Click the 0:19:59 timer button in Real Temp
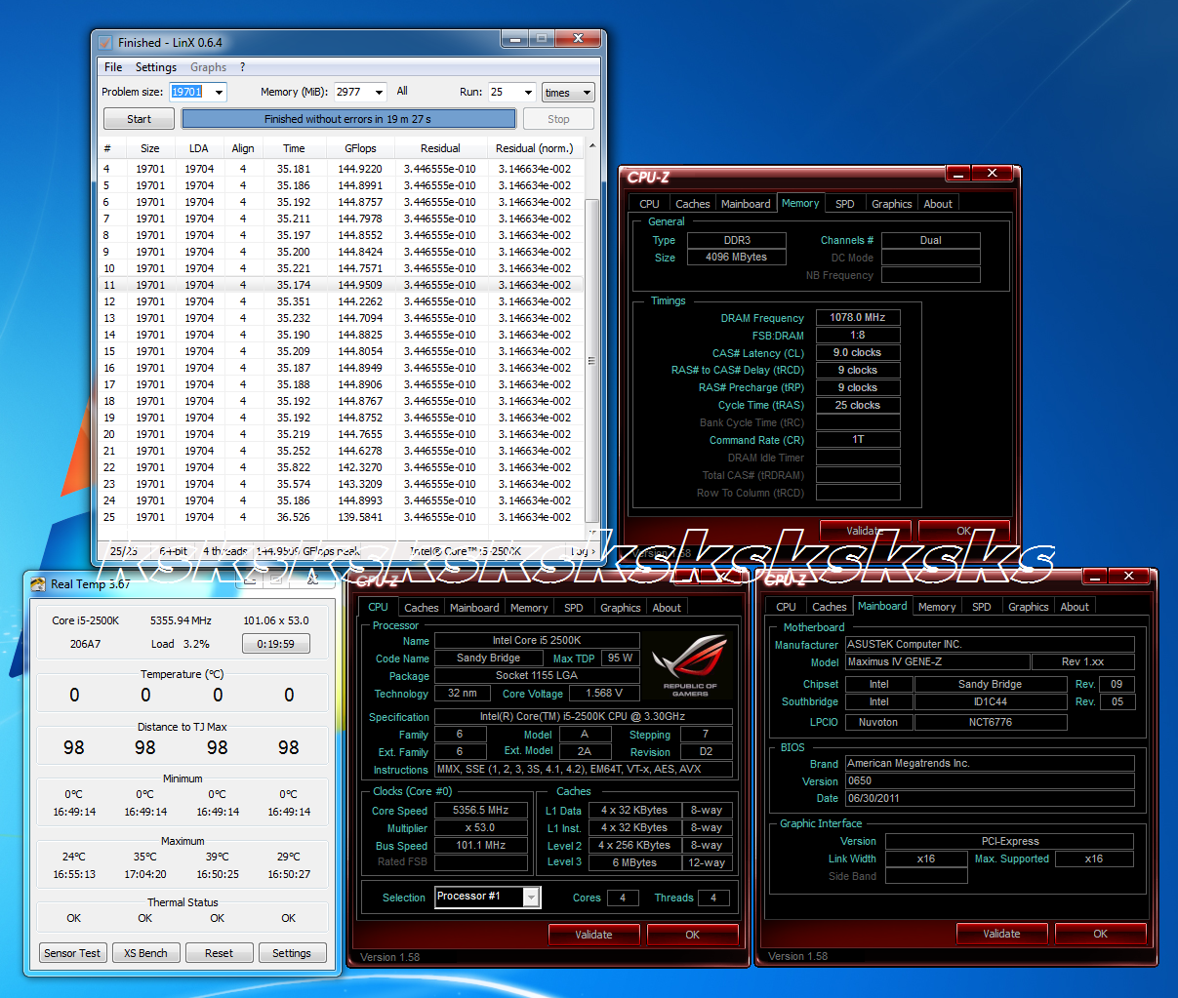The width and height of the screenshot is (1178, 998). click(x=275, y=644)
